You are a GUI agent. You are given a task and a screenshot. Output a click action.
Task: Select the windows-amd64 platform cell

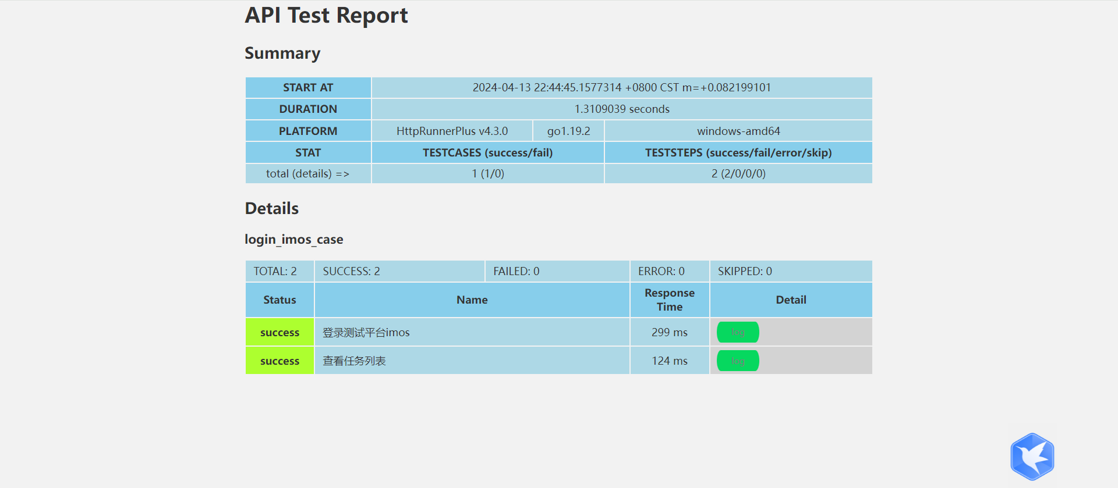pyautogui.click(x=738, y=131)
